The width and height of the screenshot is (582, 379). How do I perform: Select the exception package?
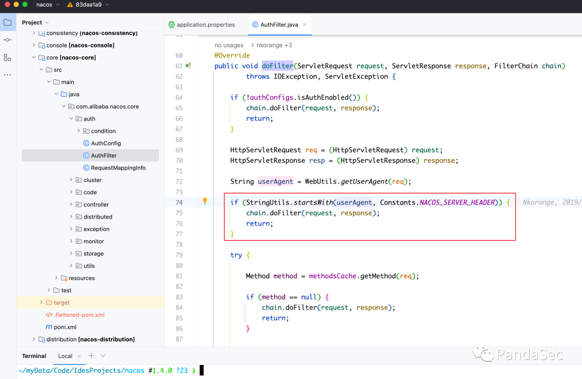(x=96, y=229)
